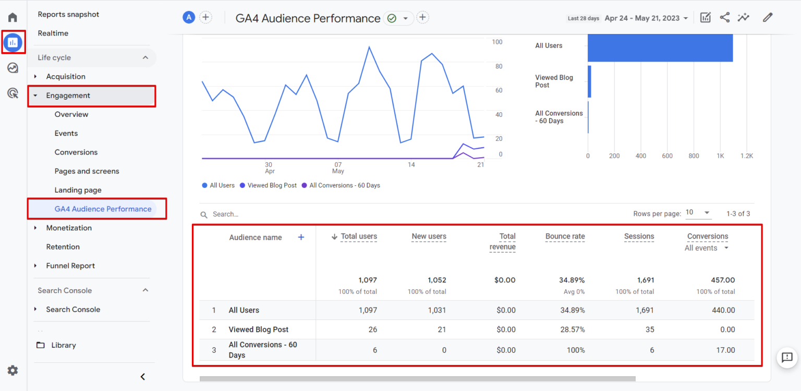Collapse the sidebar with the chevron arrow
Image resolution: width=801 pixels, height=391 pixels.
click(x=142, y=376)
